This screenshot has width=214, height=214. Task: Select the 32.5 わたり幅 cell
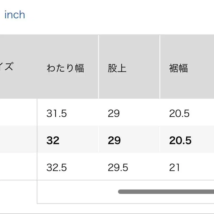point(57,168)
